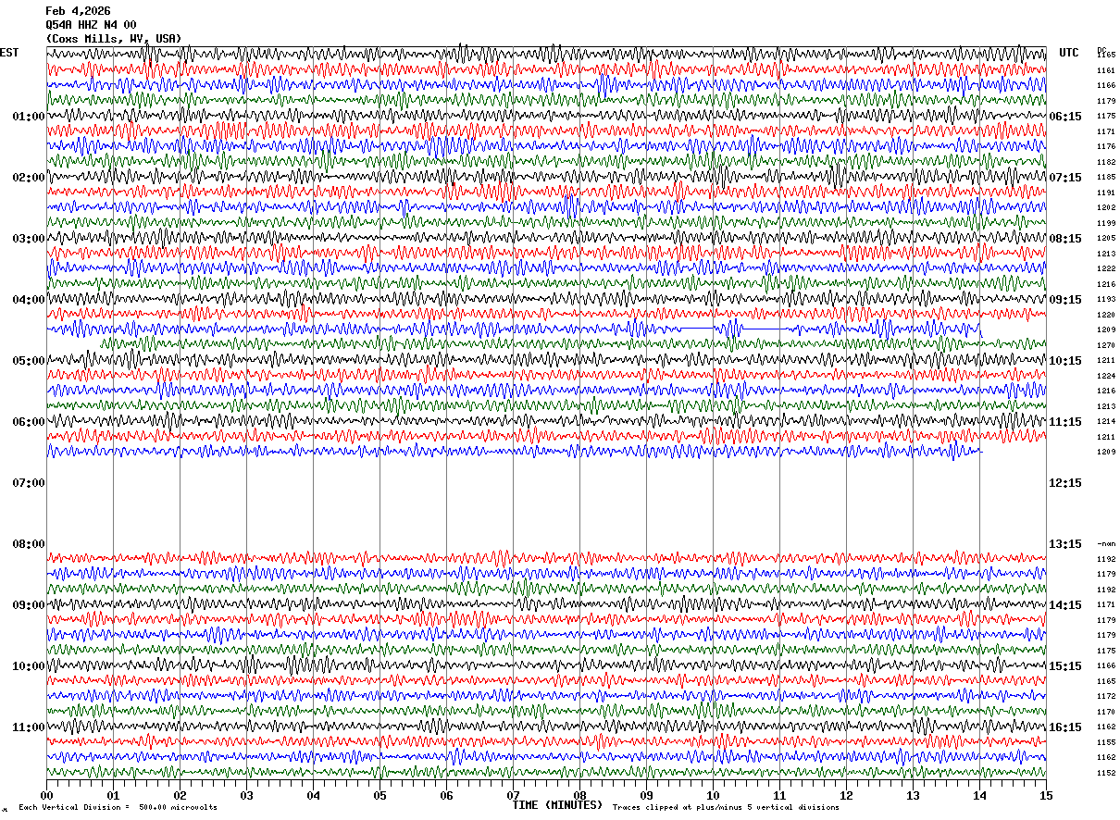Click the "TIME (MINUTES)" axis title
The width and height of the screenshot is (1120, 820).
pyautogui.click(x=557, y=805)
